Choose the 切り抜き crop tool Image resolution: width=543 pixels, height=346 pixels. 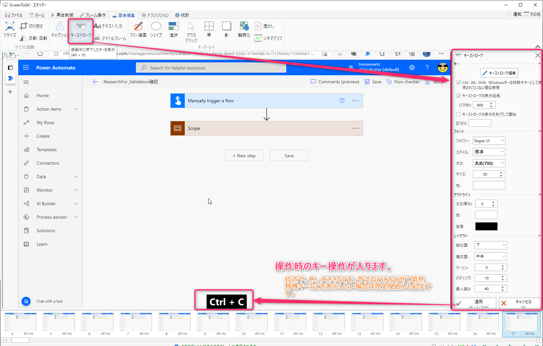click(x=31, y=26)
